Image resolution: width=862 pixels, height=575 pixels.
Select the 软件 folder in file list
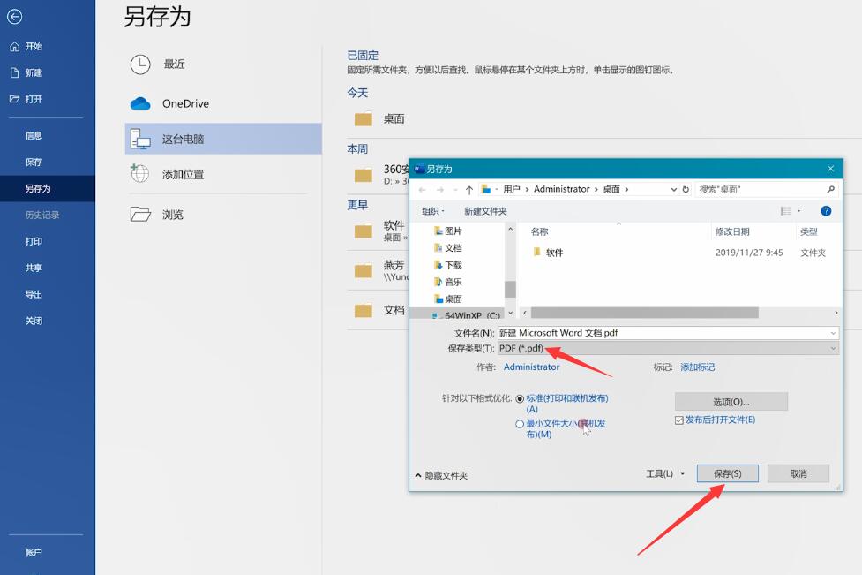(549, 253)
